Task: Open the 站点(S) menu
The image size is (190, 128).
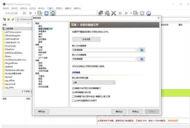Action: pos(14,8)
